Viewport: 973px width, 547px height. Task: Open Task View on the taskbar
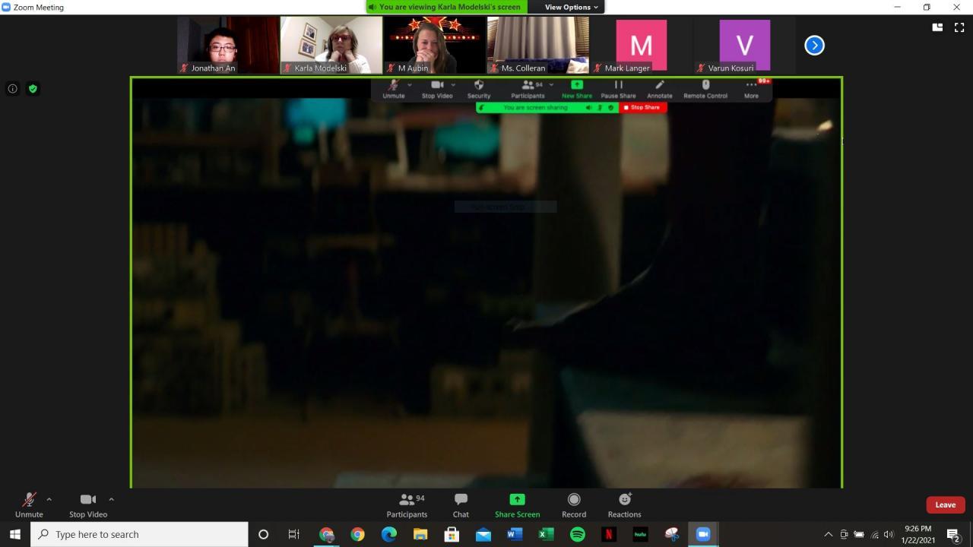(294, 534)
